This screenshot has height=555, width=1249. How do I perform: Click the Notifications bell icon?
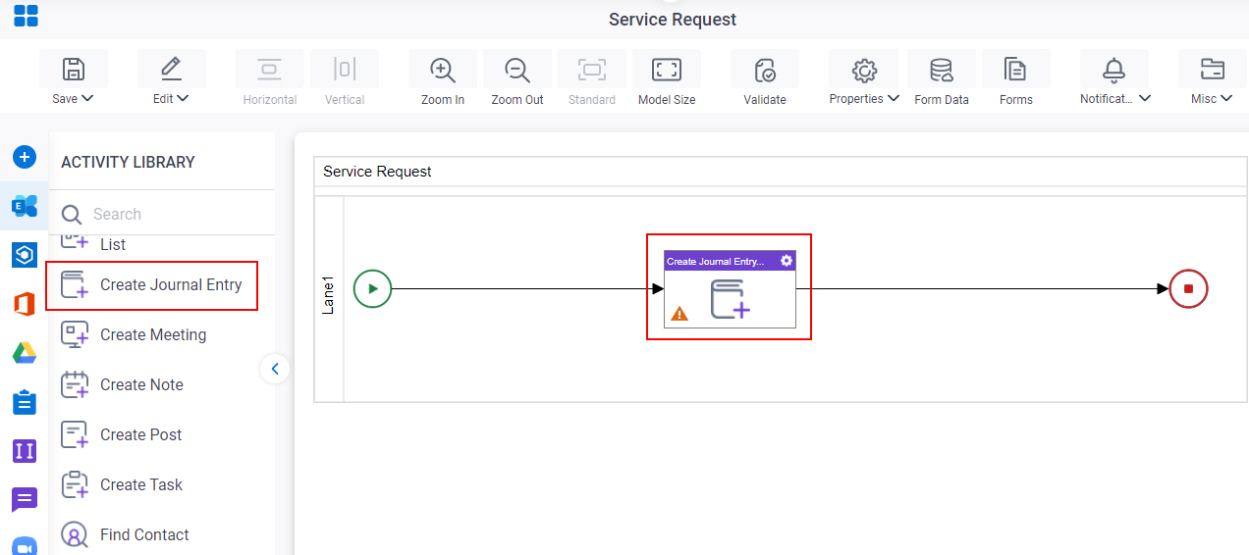tap(1114, 69)
